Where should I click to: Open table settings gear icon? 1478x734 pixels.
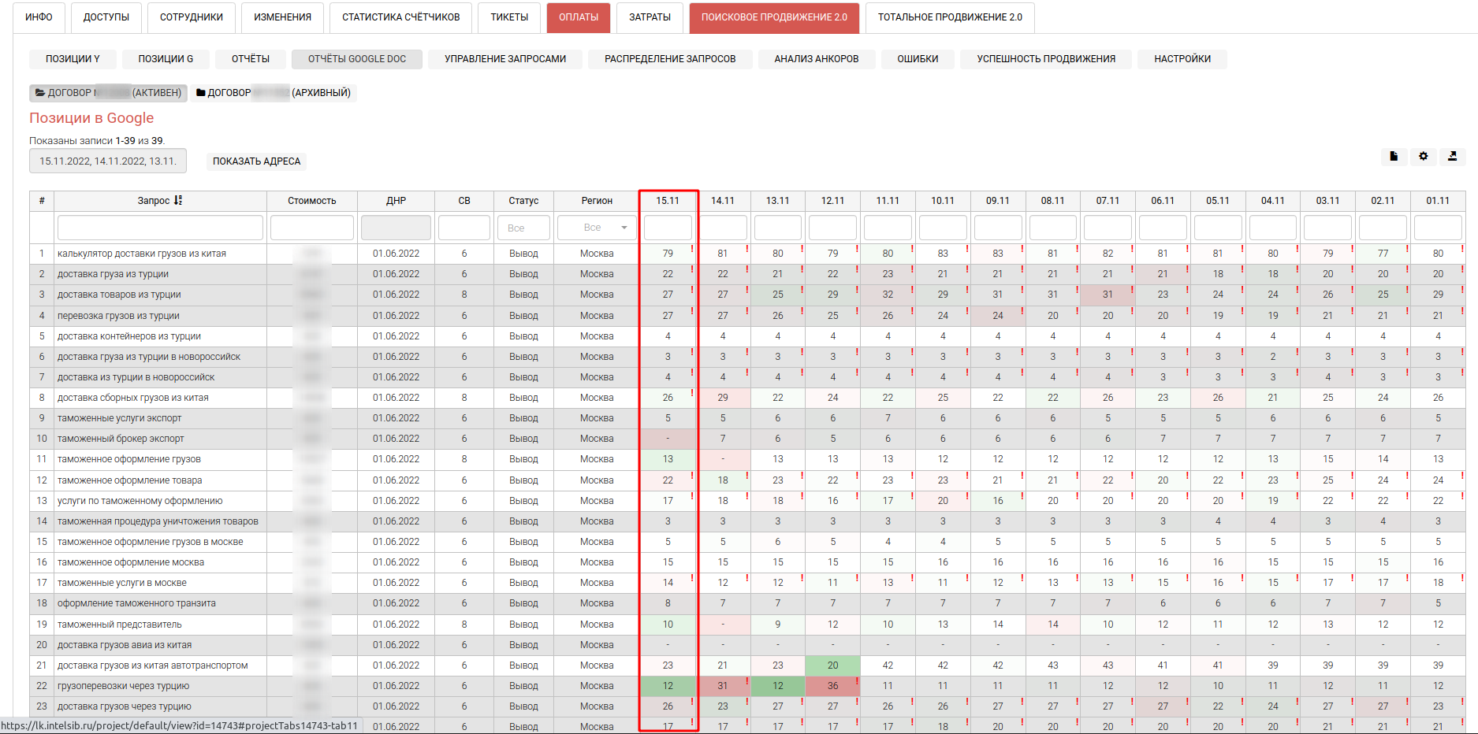[x=1423, y=157]
